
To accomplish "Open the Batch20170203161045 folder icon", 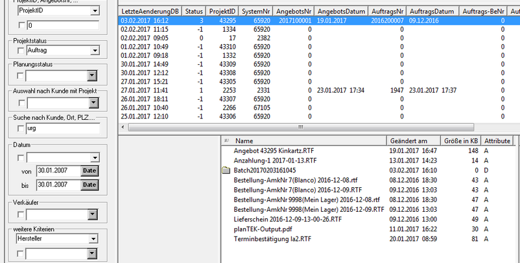I will tap(226, 170).
